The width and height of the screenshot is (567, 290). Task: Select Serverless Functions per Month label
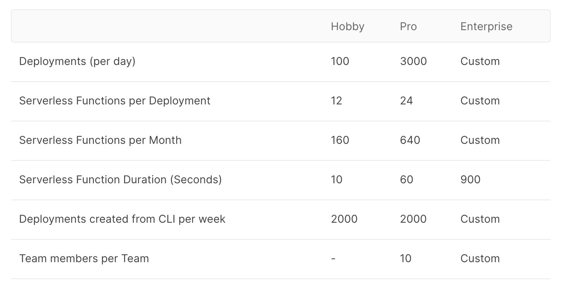click(x=100, y=140)
